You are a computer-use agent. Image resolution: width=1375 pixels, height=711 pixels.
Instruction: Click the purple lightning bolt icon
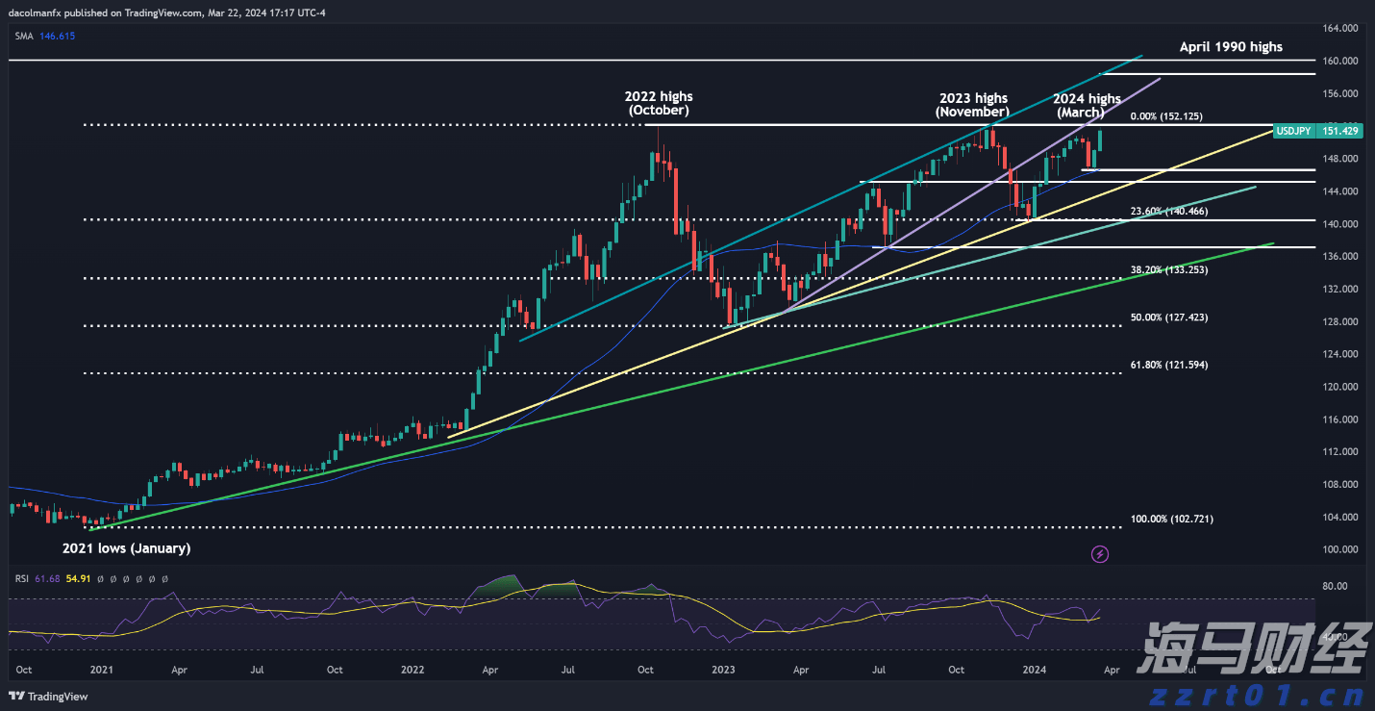pos(1101,554)
